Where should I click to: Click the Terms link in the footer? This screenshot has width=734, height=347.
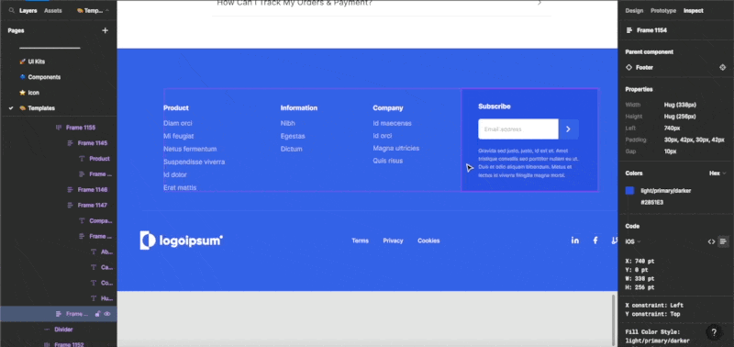[x=360, y=241]
